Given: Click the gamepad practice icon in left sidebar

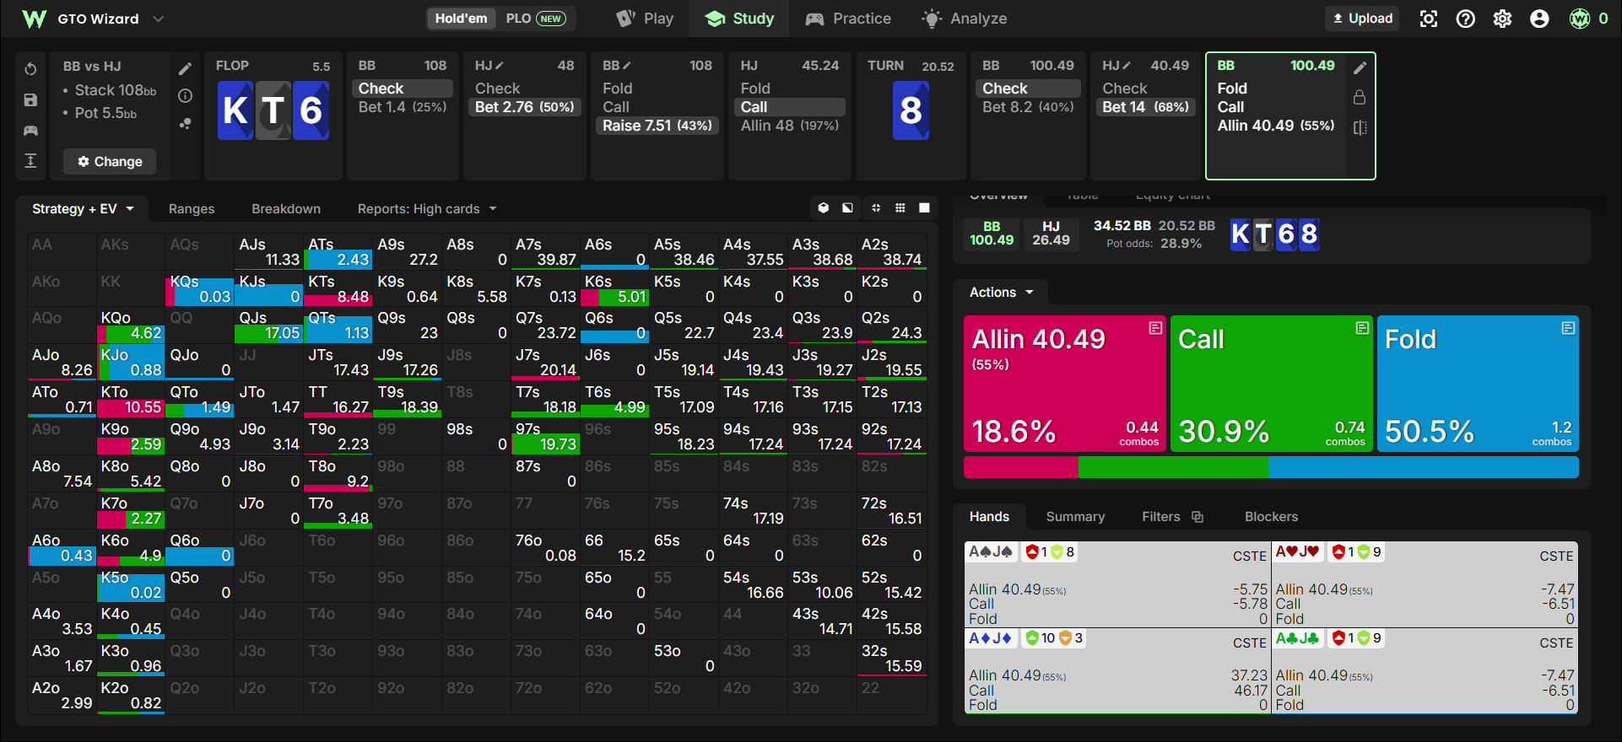Looking at the screenshot, I should (30, 131).
